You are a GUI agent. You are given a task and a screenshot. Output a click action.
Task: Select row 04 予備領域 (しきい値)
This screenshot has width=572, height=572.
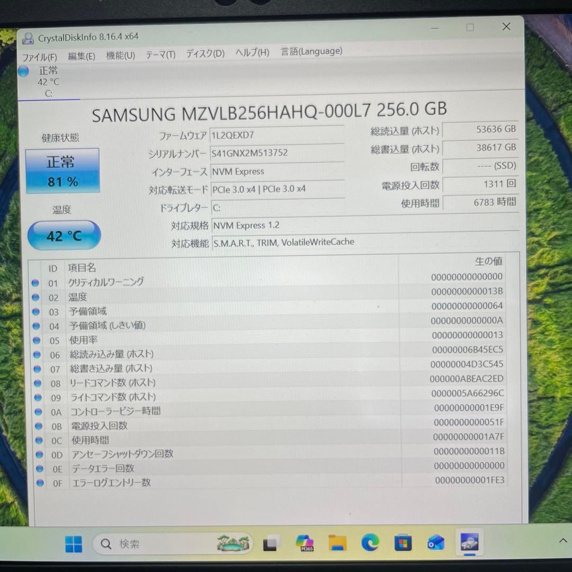[x=270, y=323]
